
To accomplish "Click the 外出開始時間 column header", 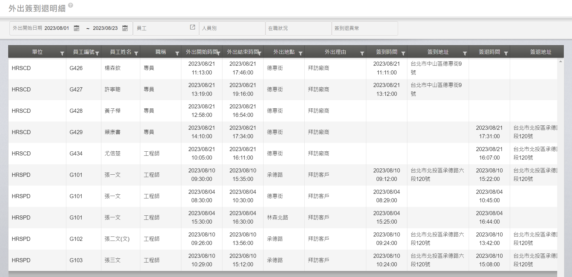I will tap(201, 52).
